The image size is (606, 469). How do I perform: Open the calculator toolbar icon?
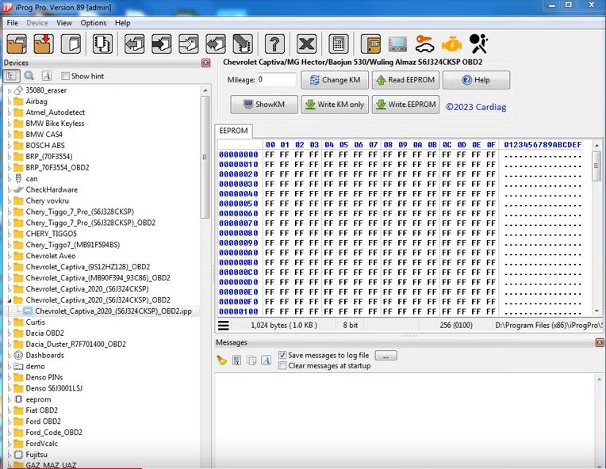[339, 44]
